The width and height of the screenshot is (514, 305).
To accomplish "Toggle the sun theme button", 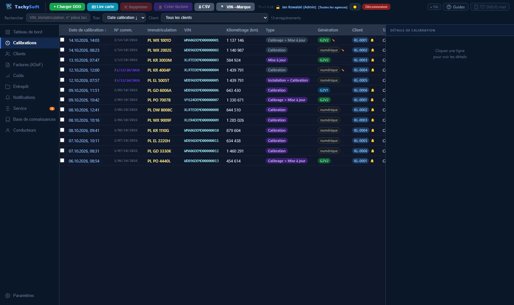I will tap(355, 7).
